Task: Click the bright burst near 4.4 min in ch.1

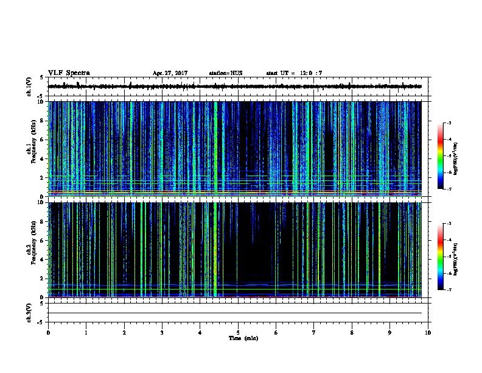Action: point(215,149)
